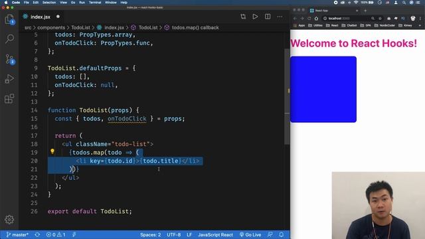The image size is (425, 239).
Task: Open the Selection menu
Action: tap(49, 3)
